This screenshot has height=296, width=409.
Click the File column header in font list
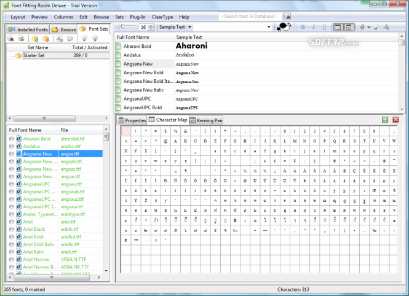[x=81, y=130]
